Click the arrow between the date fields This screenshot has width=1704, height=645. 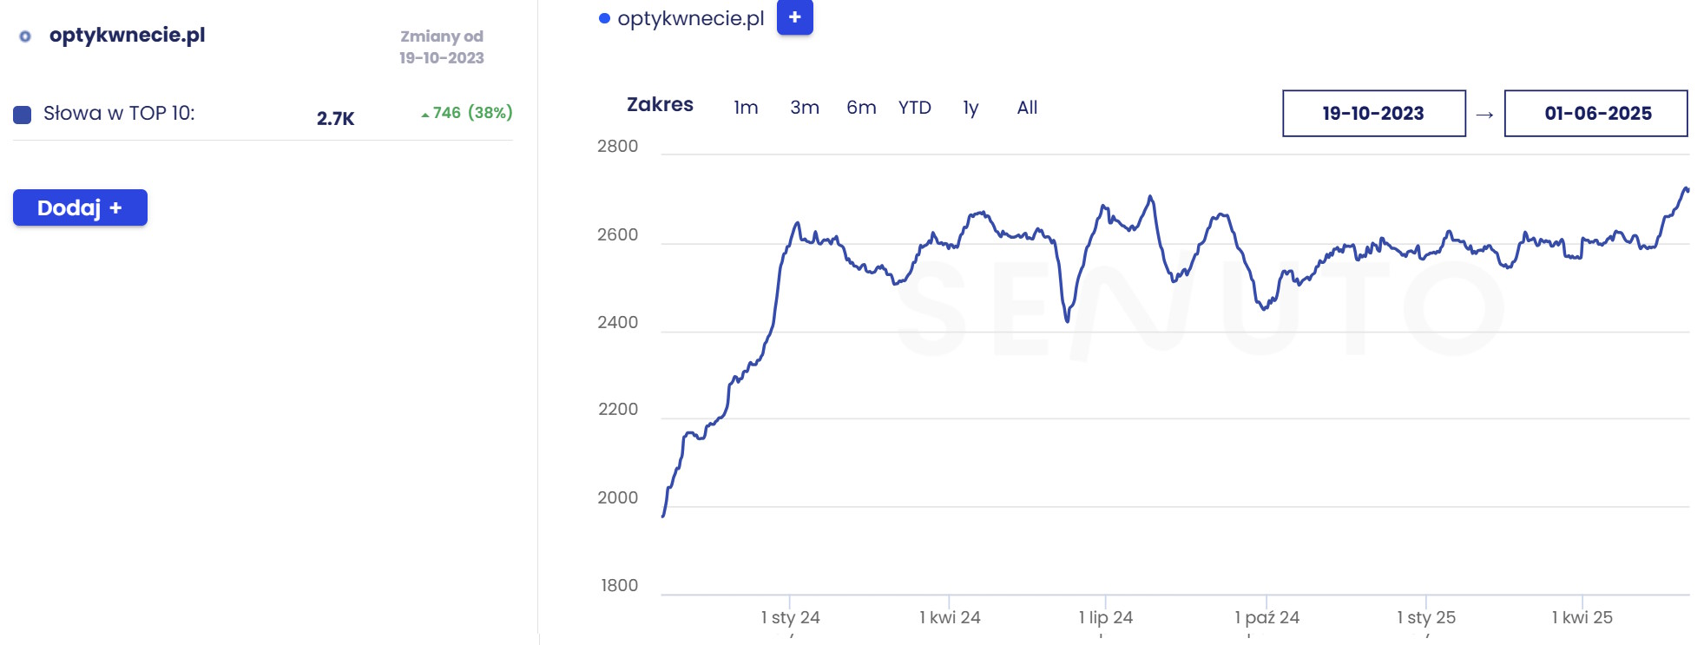1484,115
